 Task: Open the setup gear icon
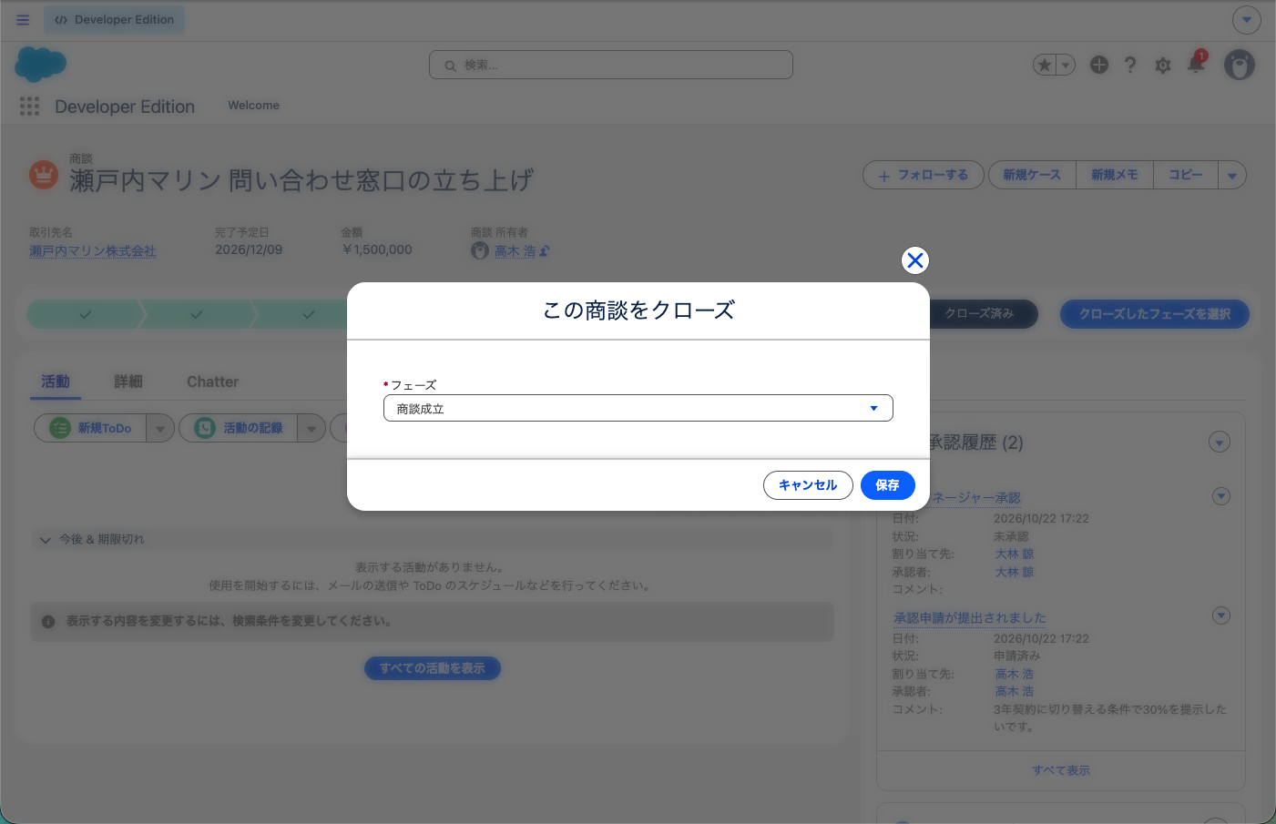click(x=1162, y=66)
